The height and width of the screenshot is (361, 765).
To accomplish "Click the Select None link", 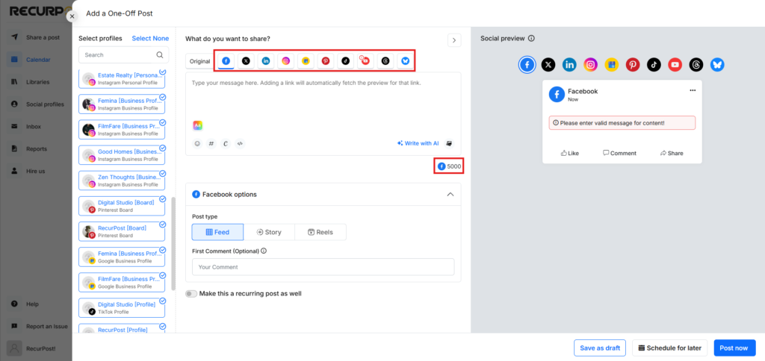I will [150, 39].
